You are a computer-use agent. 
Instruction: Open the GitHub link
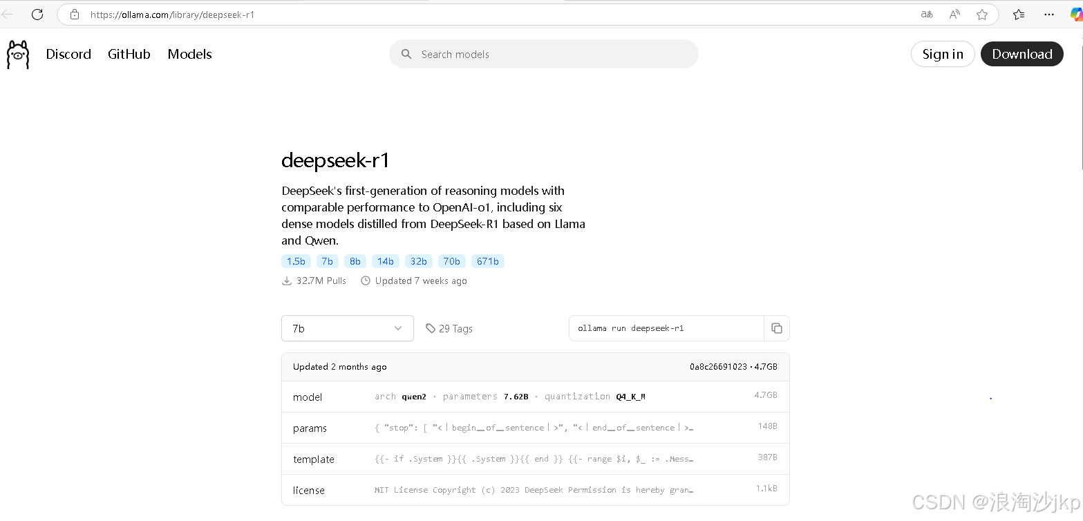pyautogui.click(x=129, y=54)
